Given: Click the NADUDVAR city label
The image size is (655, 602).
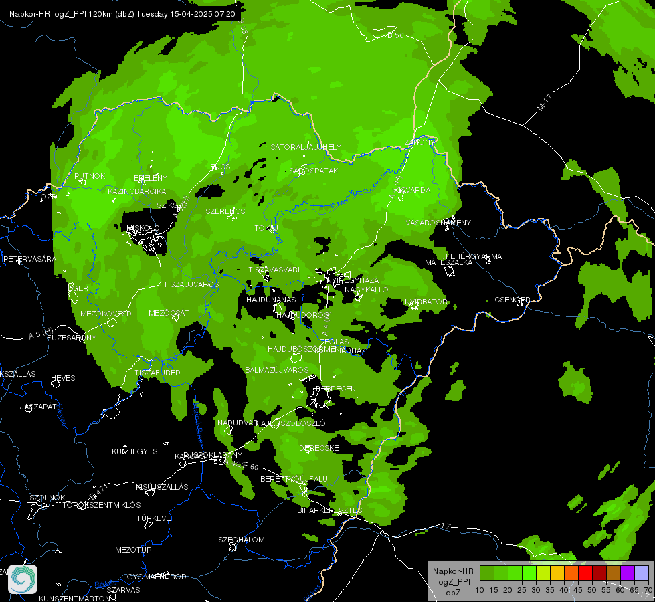Looking at the screenshot, I should point(236,423).
